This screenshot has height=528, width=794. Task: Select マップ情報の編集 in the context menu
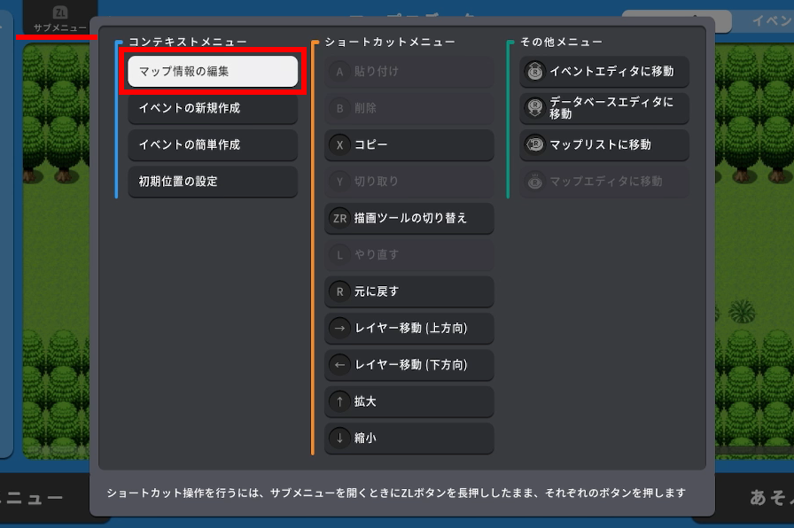pyautogui.click(x=213, y=72)
